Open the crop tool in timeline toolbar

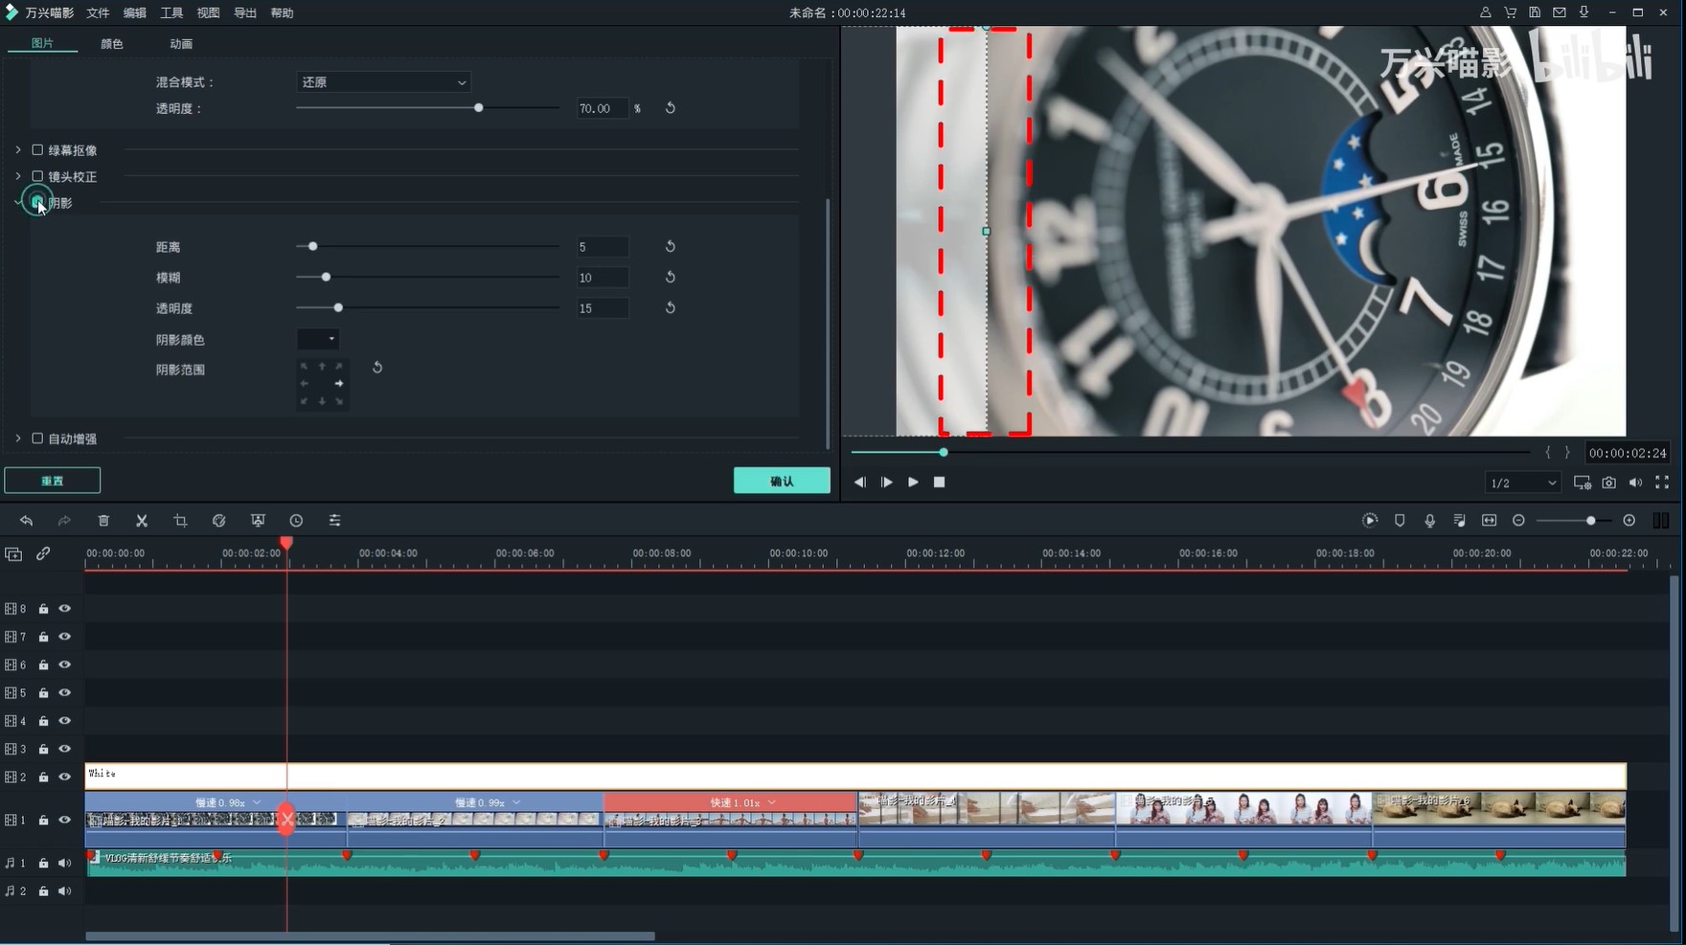tap(180, 521)
